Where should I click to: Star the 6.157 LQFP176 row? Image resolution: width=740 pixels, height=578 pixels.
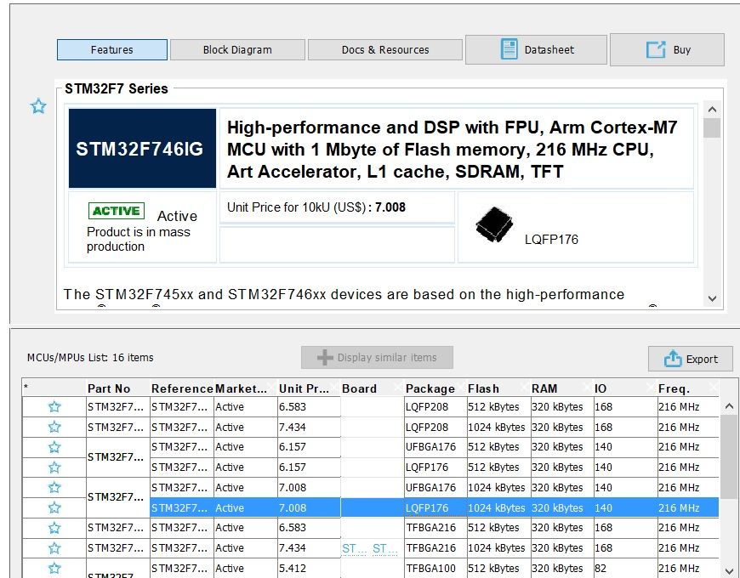point(54,467)
